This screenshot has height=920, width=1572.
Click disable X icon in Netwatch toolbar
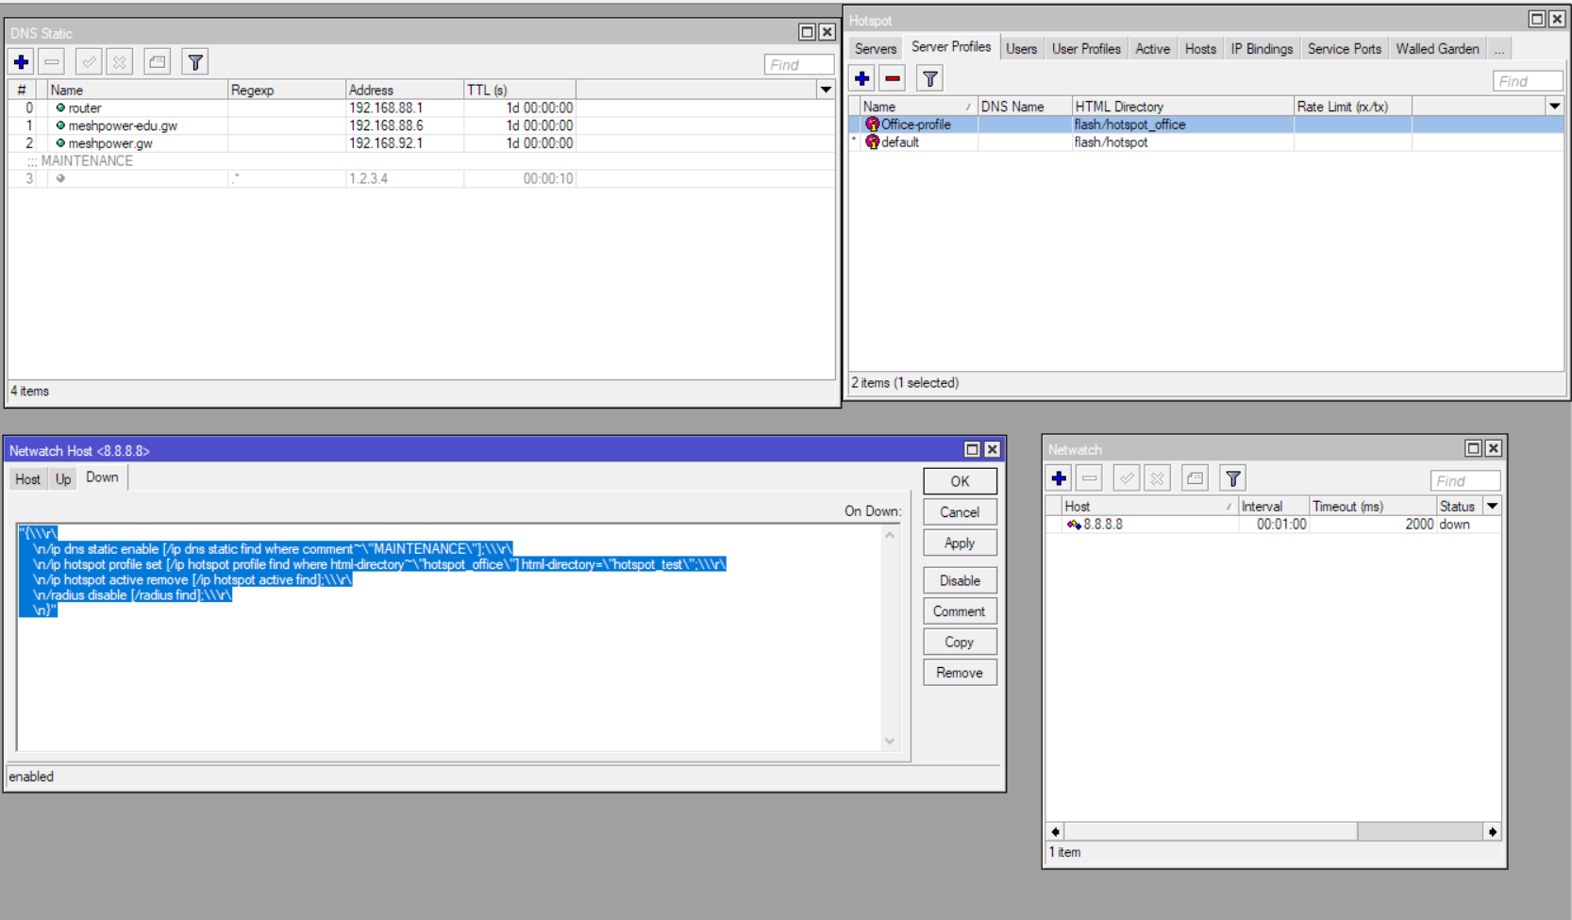[1157, 478]
